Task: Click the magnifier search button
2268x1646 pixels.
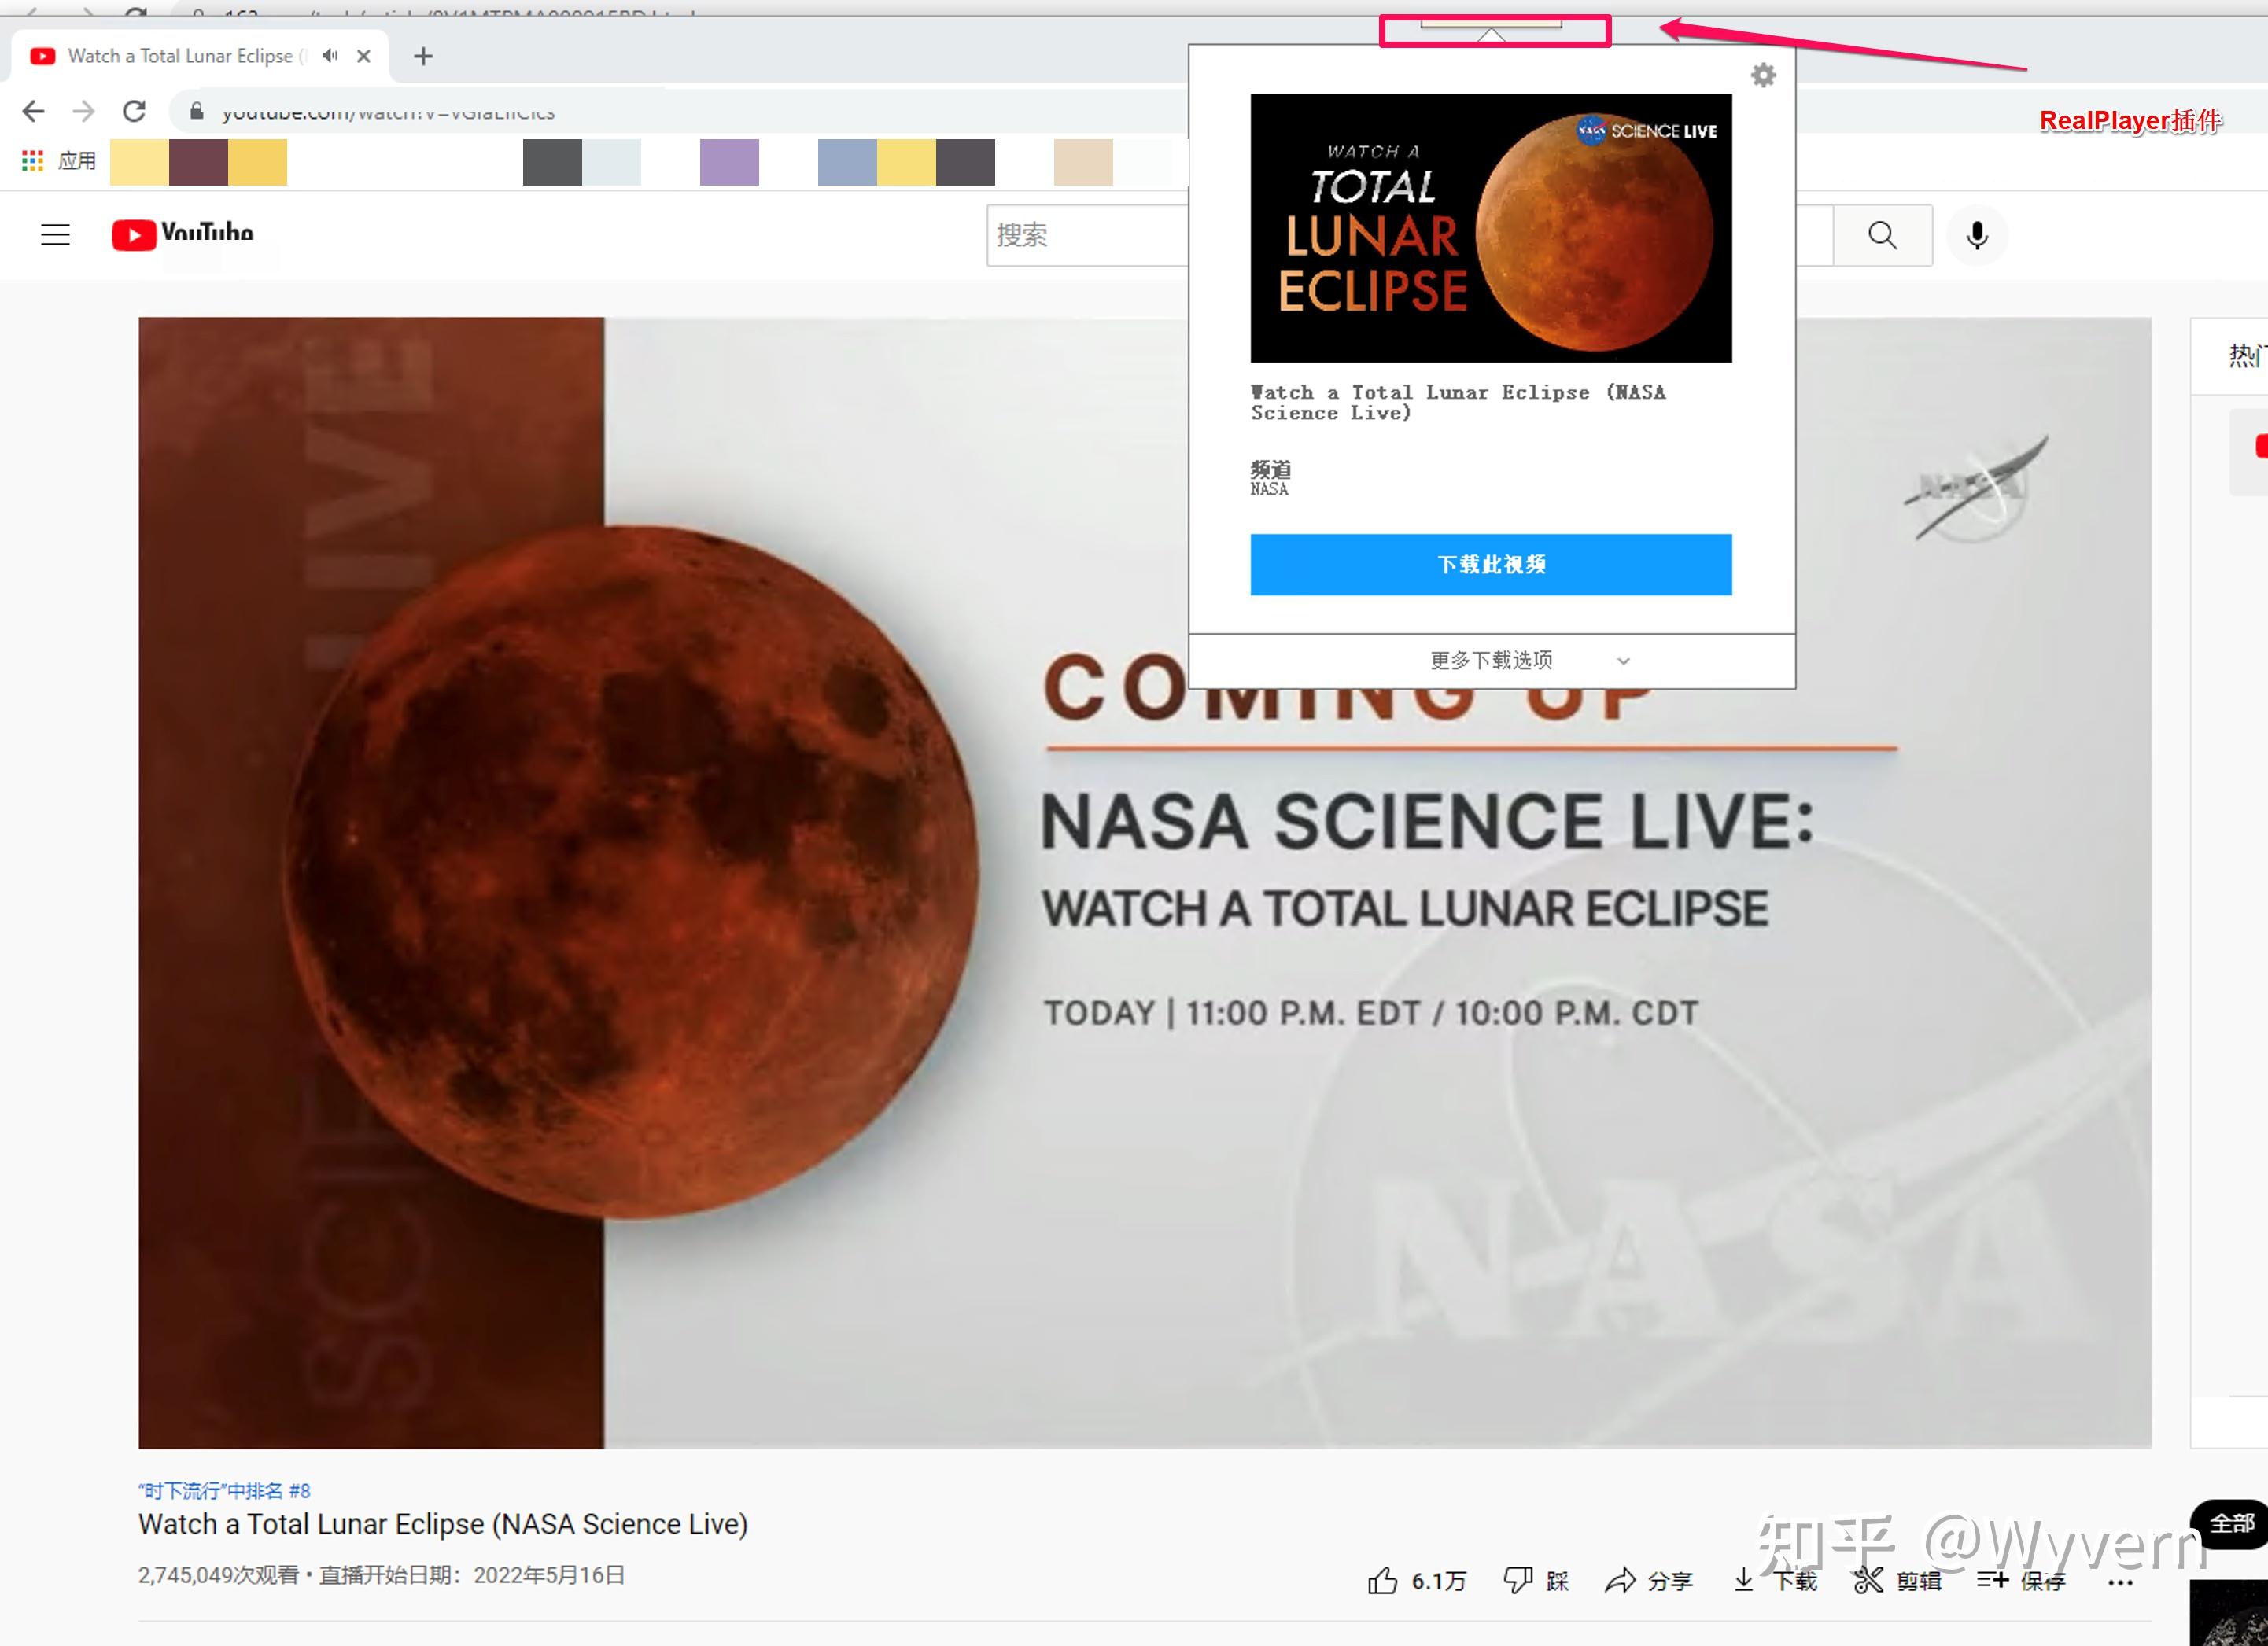Action: click(1882, 236)
